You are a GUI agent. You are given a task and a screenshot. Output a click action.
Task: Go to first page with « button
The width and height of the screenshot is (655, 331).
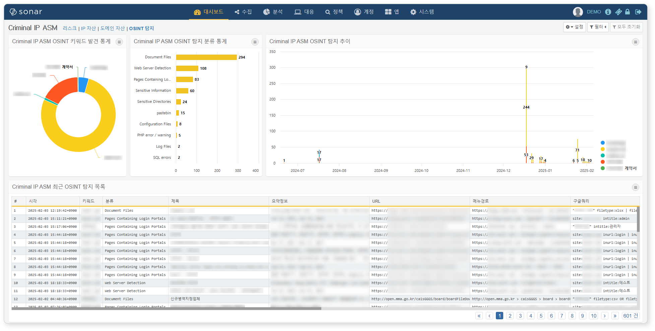click(x=479, y=316)
